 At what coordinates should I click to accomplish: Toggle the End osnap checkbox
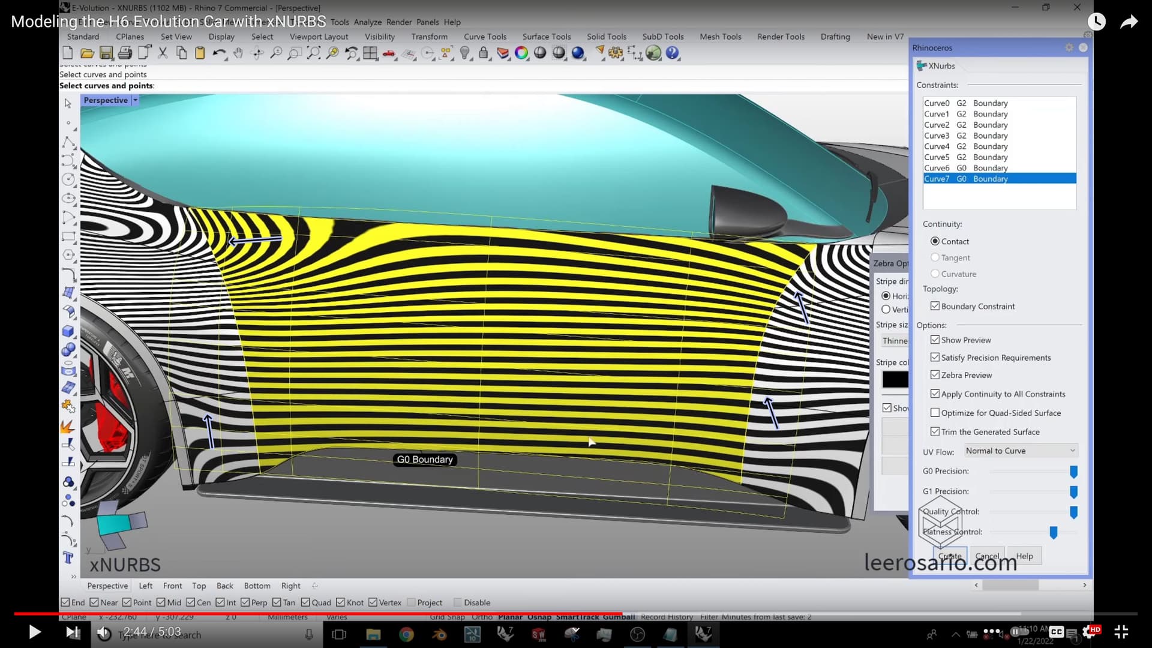click(x=65, y=602)
